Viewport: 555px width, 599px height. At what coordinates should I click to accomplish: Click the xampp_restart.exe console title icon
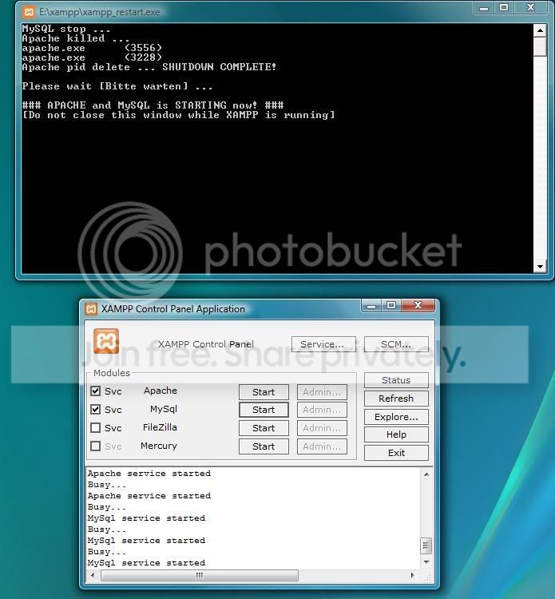(29, 12)
